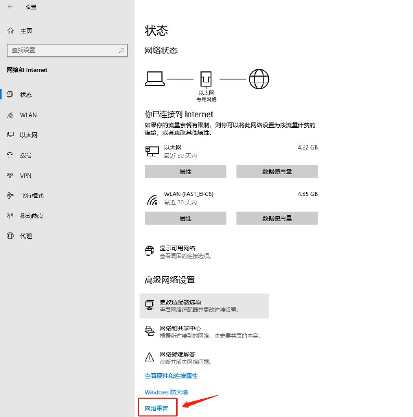The height and width of the screenshot is (417, 413).
Task: Focus the 查找设置 search box
Action: [x=67, y=50]
